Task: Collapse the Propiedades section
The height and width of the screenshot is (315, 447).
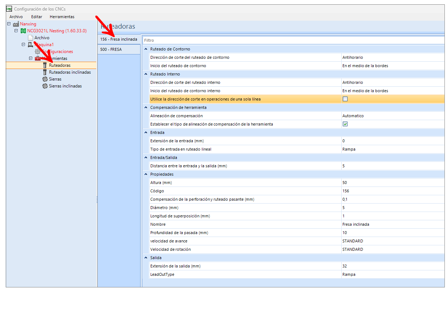Action: 146,174
